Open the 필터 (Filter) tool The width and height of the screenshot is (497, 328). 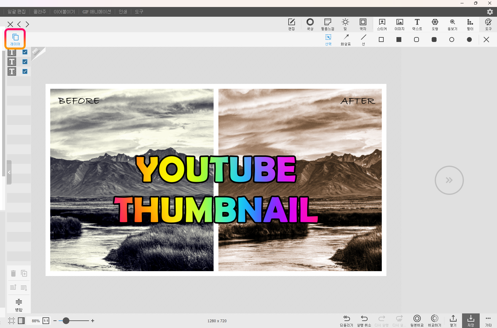[x=470, y=24]
